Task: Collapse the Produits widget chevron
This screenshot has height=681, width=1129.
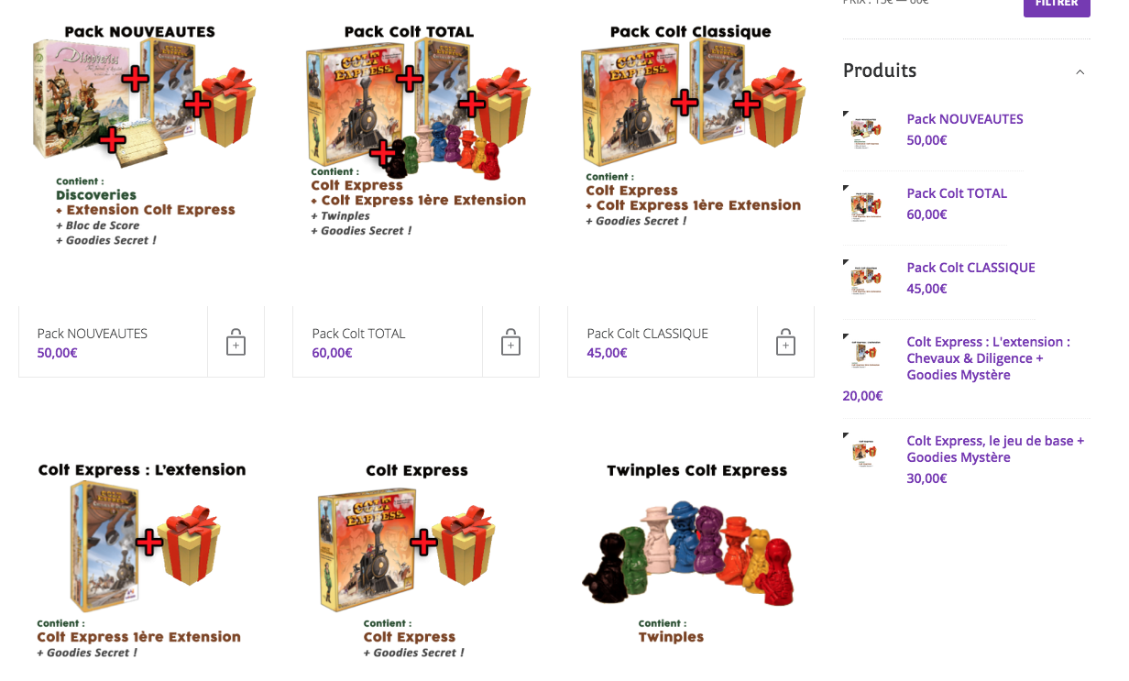Action: point(1080,71)
